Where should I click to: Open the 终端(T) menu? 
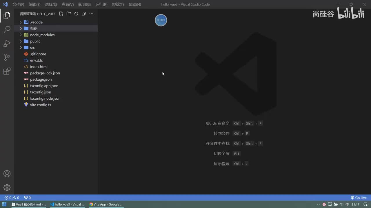(x=118, y=4)
